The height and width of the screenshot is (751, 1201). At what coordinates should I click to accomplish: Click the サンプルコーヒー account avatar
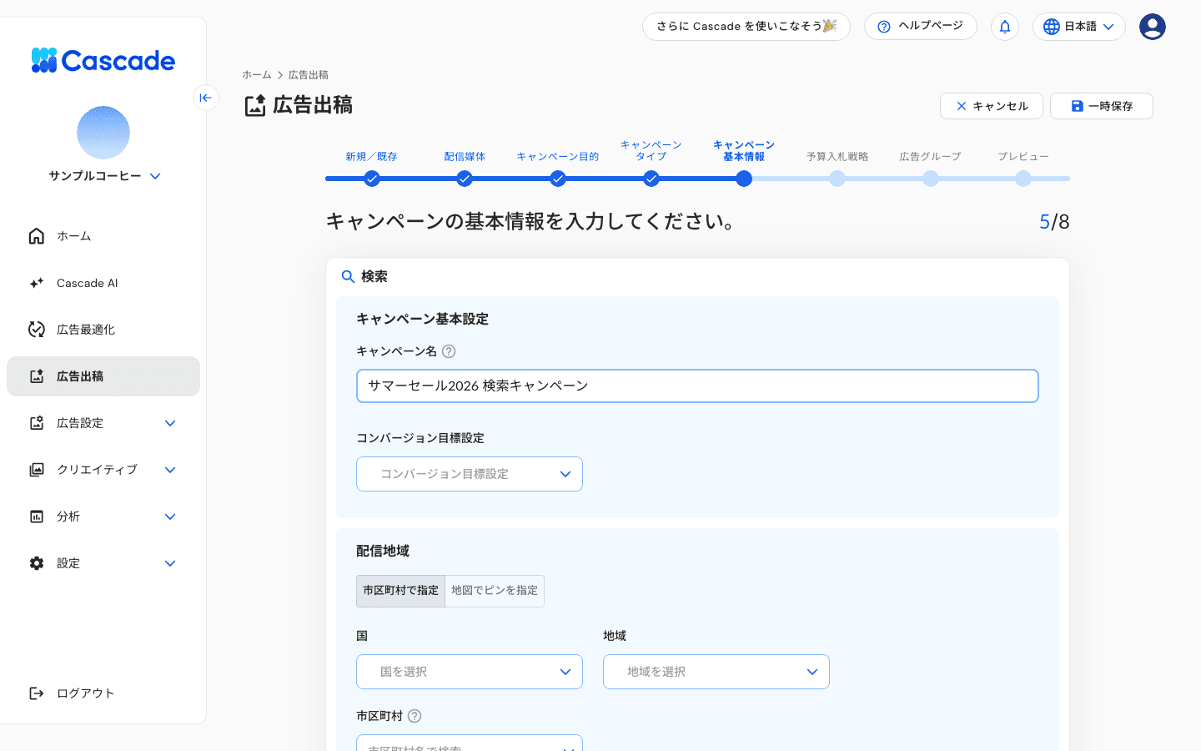point(103,133)
